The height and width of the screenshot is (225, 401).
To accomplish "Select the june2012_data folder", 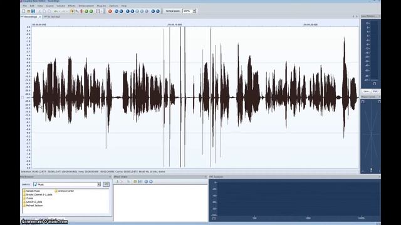I will tap(33, 202).
